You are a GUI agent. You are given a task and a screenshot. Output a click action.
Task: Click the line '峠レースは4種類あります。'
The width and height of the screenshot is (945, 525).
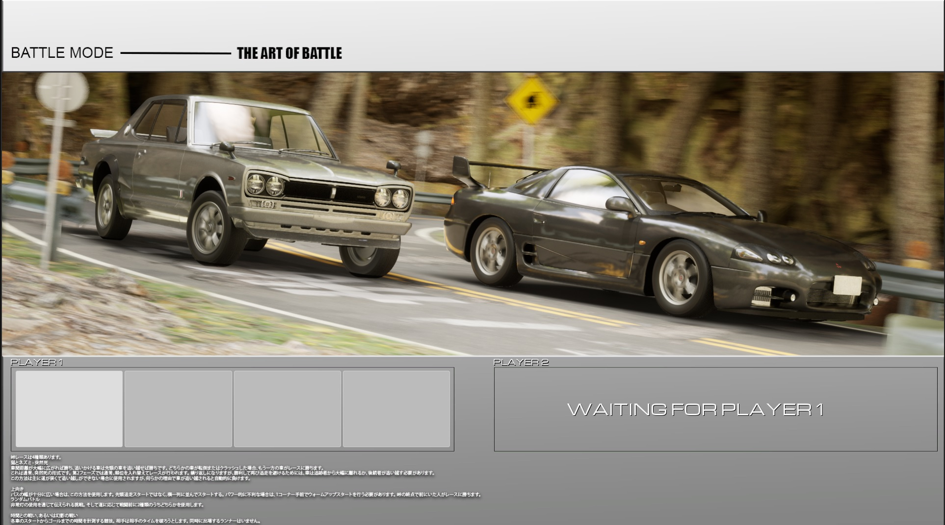click(37, 457)
